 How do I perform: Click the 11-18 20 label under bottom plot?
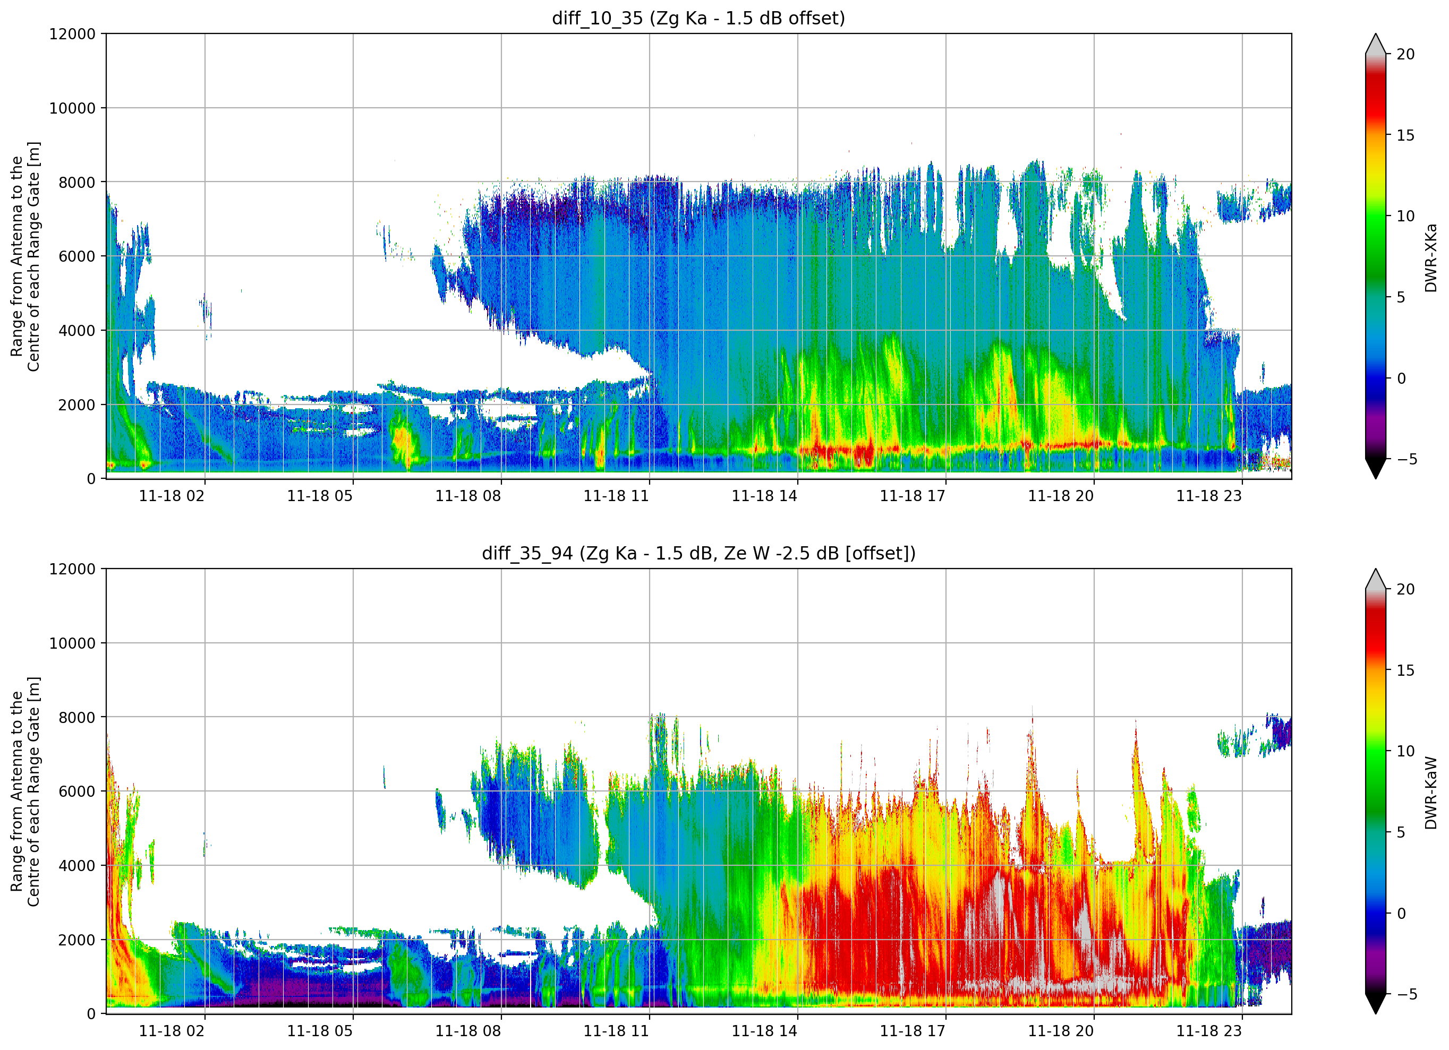pyautogui.click(x=1061, y=1031)
